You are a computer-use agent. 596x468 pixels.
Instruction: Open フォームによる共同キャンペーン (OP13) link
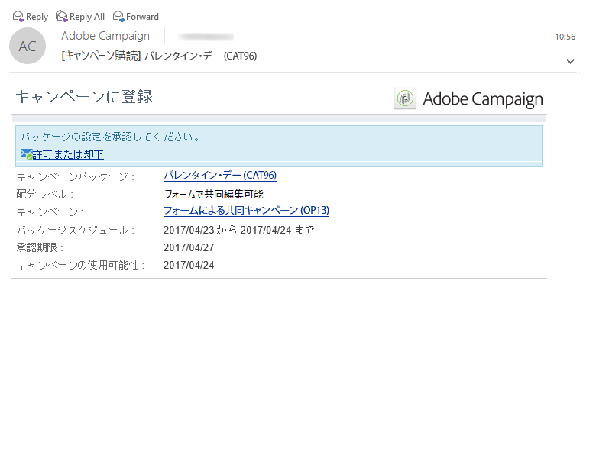click(246, 211)
